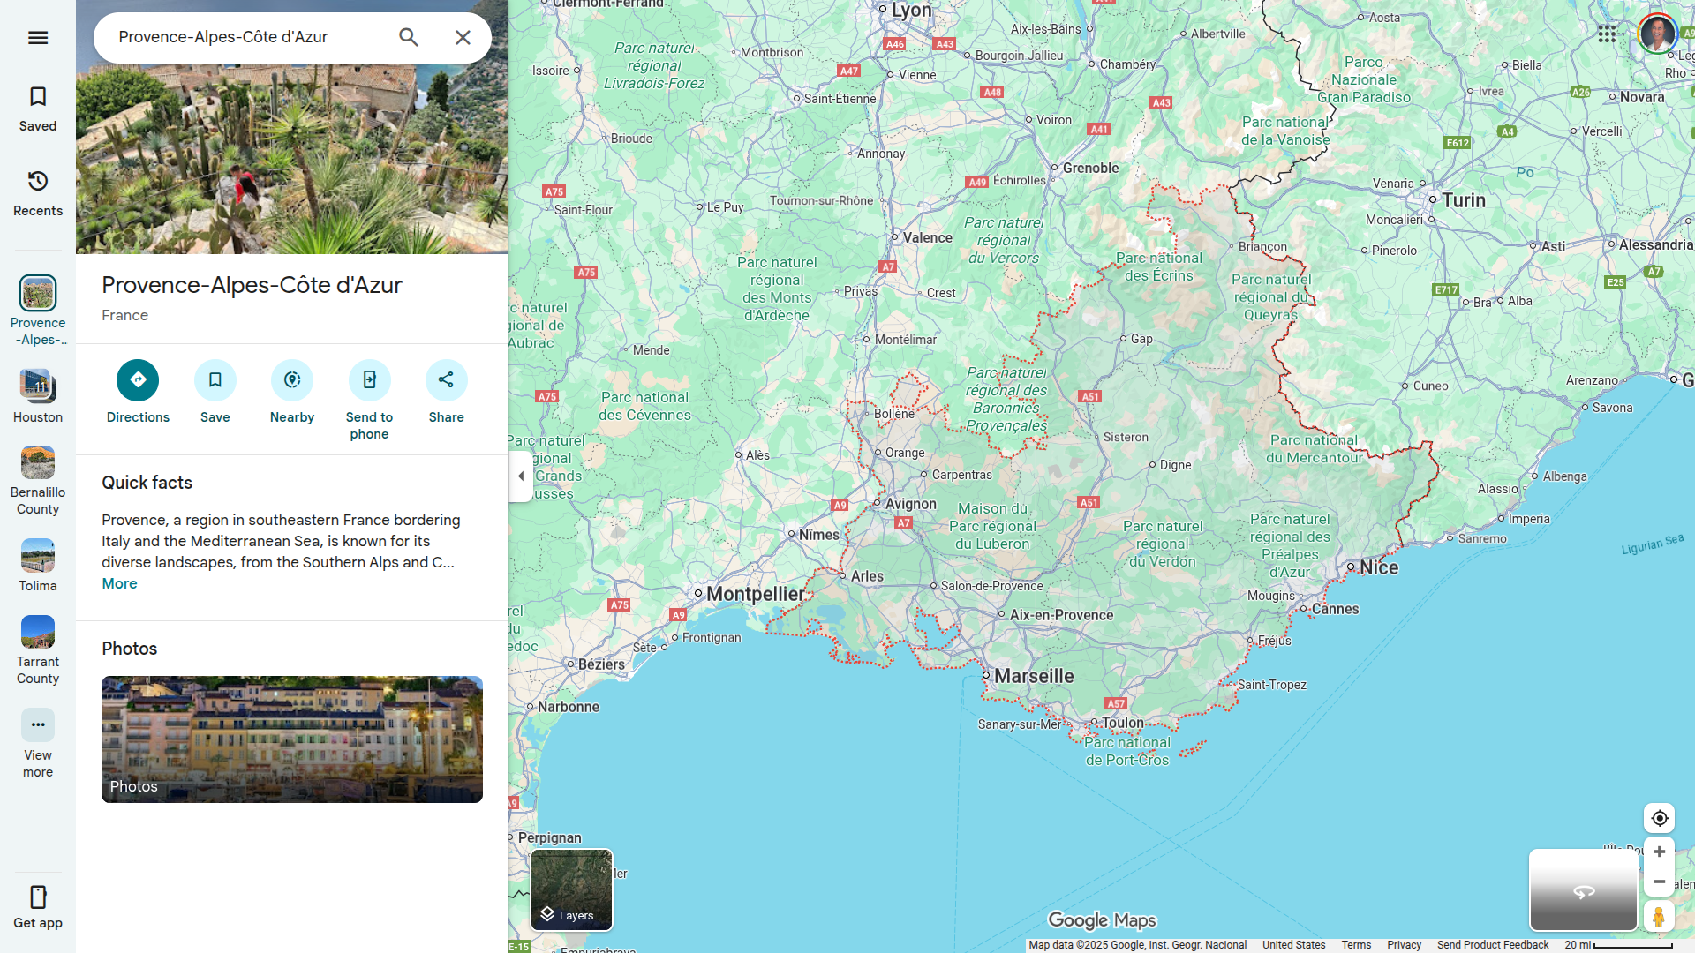This screenshot has width=1695, height=953.
Task: Clear the search box with X
Action: (463, 37)
